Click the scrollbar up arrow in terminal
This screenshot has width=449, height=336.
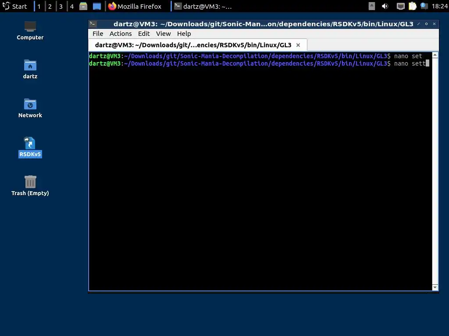(x=435, y=55)
